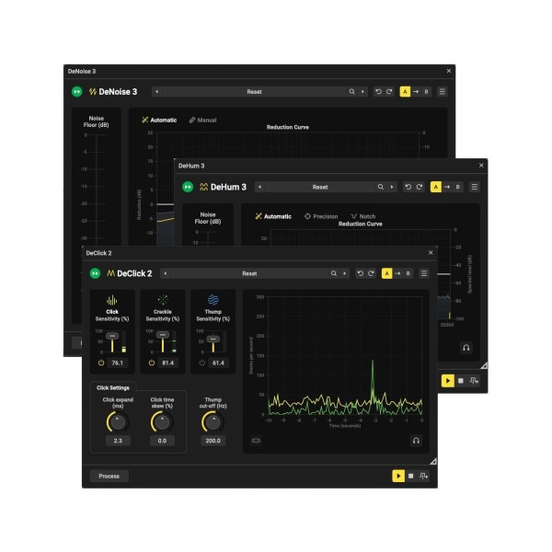
Task: Toggle Crackle Sensitivity power button
Action: (x=152, y=363)
